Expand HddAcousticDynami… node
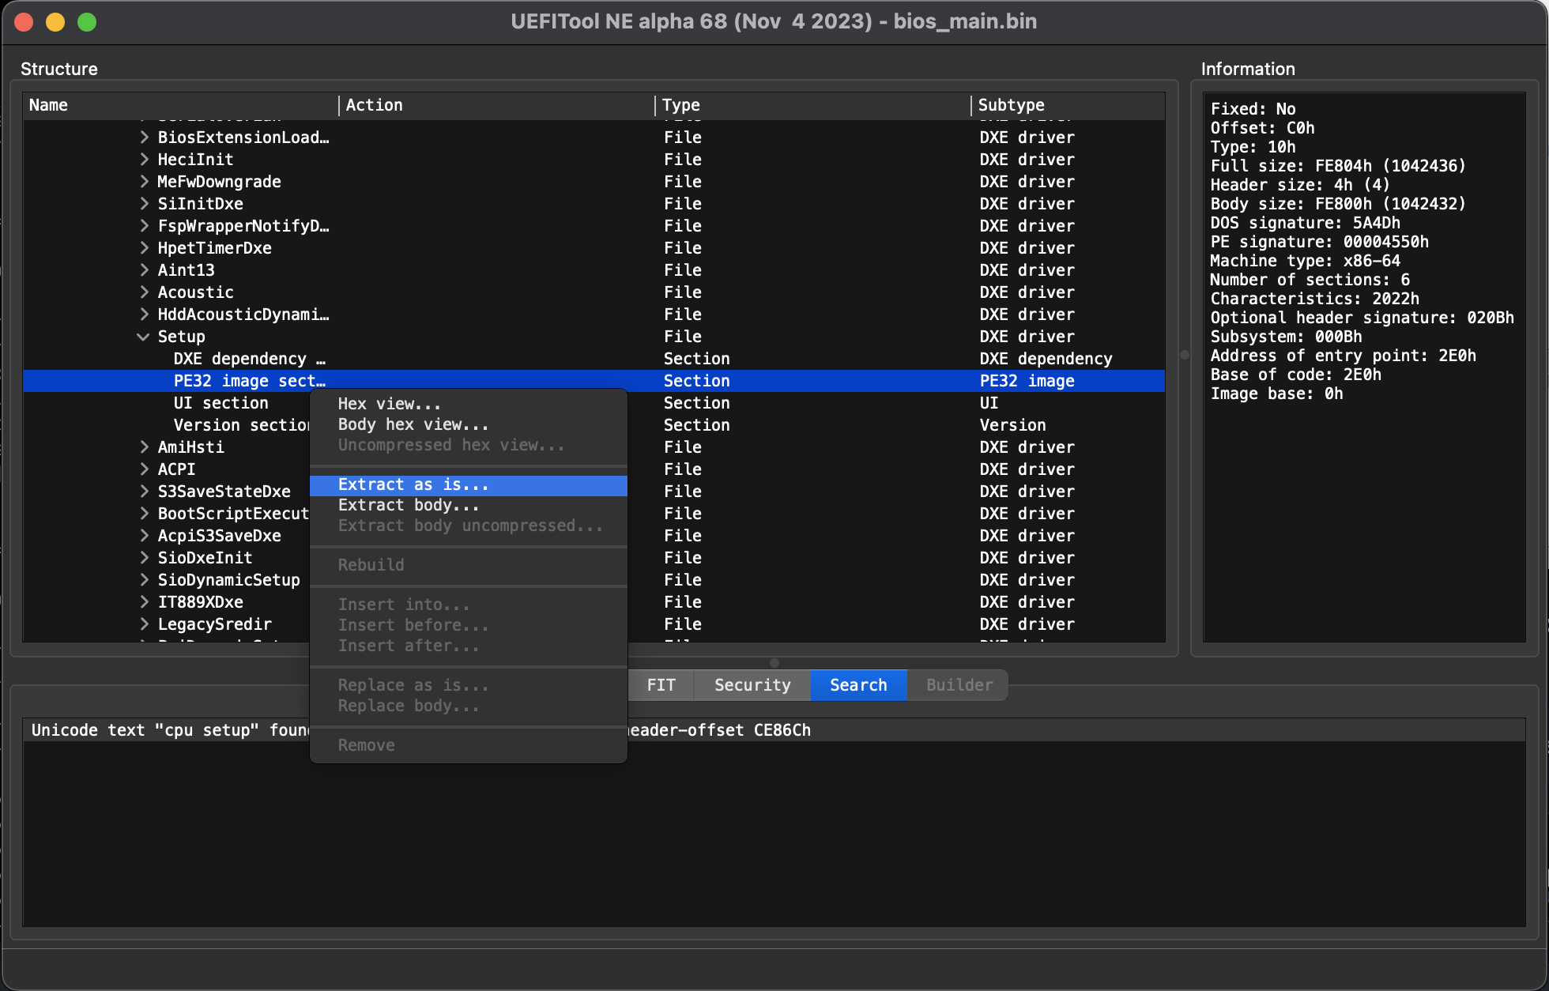Viewport: 1549px width, 991px height. 144,315
